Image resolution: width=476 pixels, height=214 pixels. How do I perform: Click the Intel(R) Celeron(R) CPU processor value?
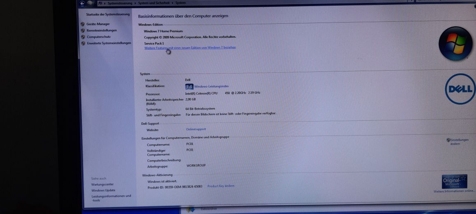223,93
